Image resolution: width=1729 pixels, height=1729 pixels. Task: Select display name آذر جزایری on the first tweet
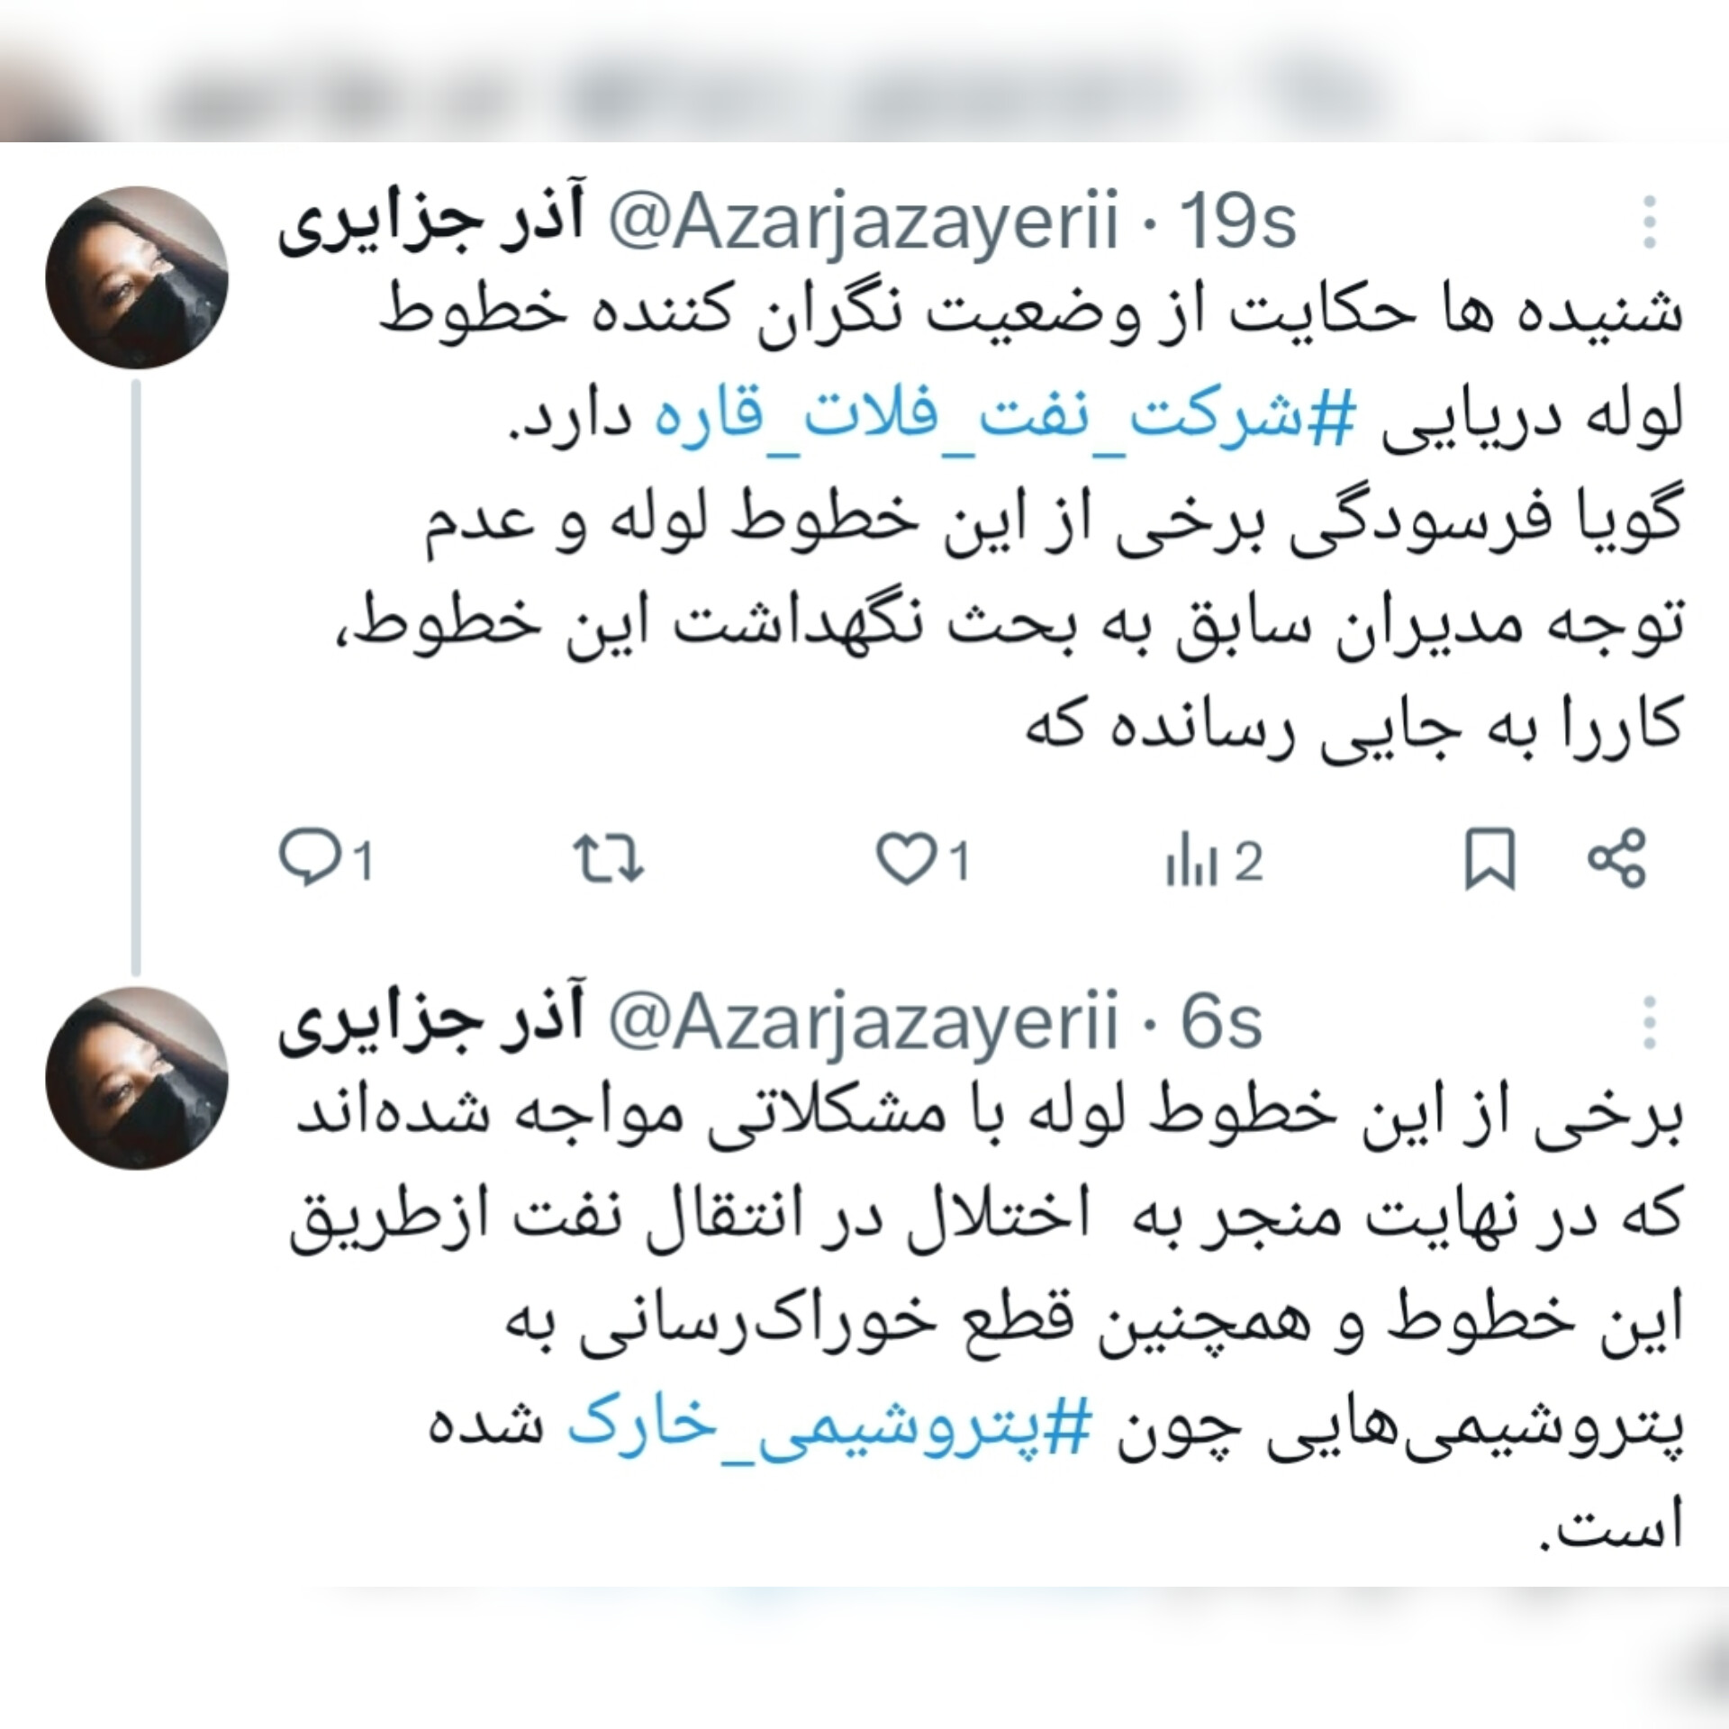pyautogui.click(x=432, y=222)
